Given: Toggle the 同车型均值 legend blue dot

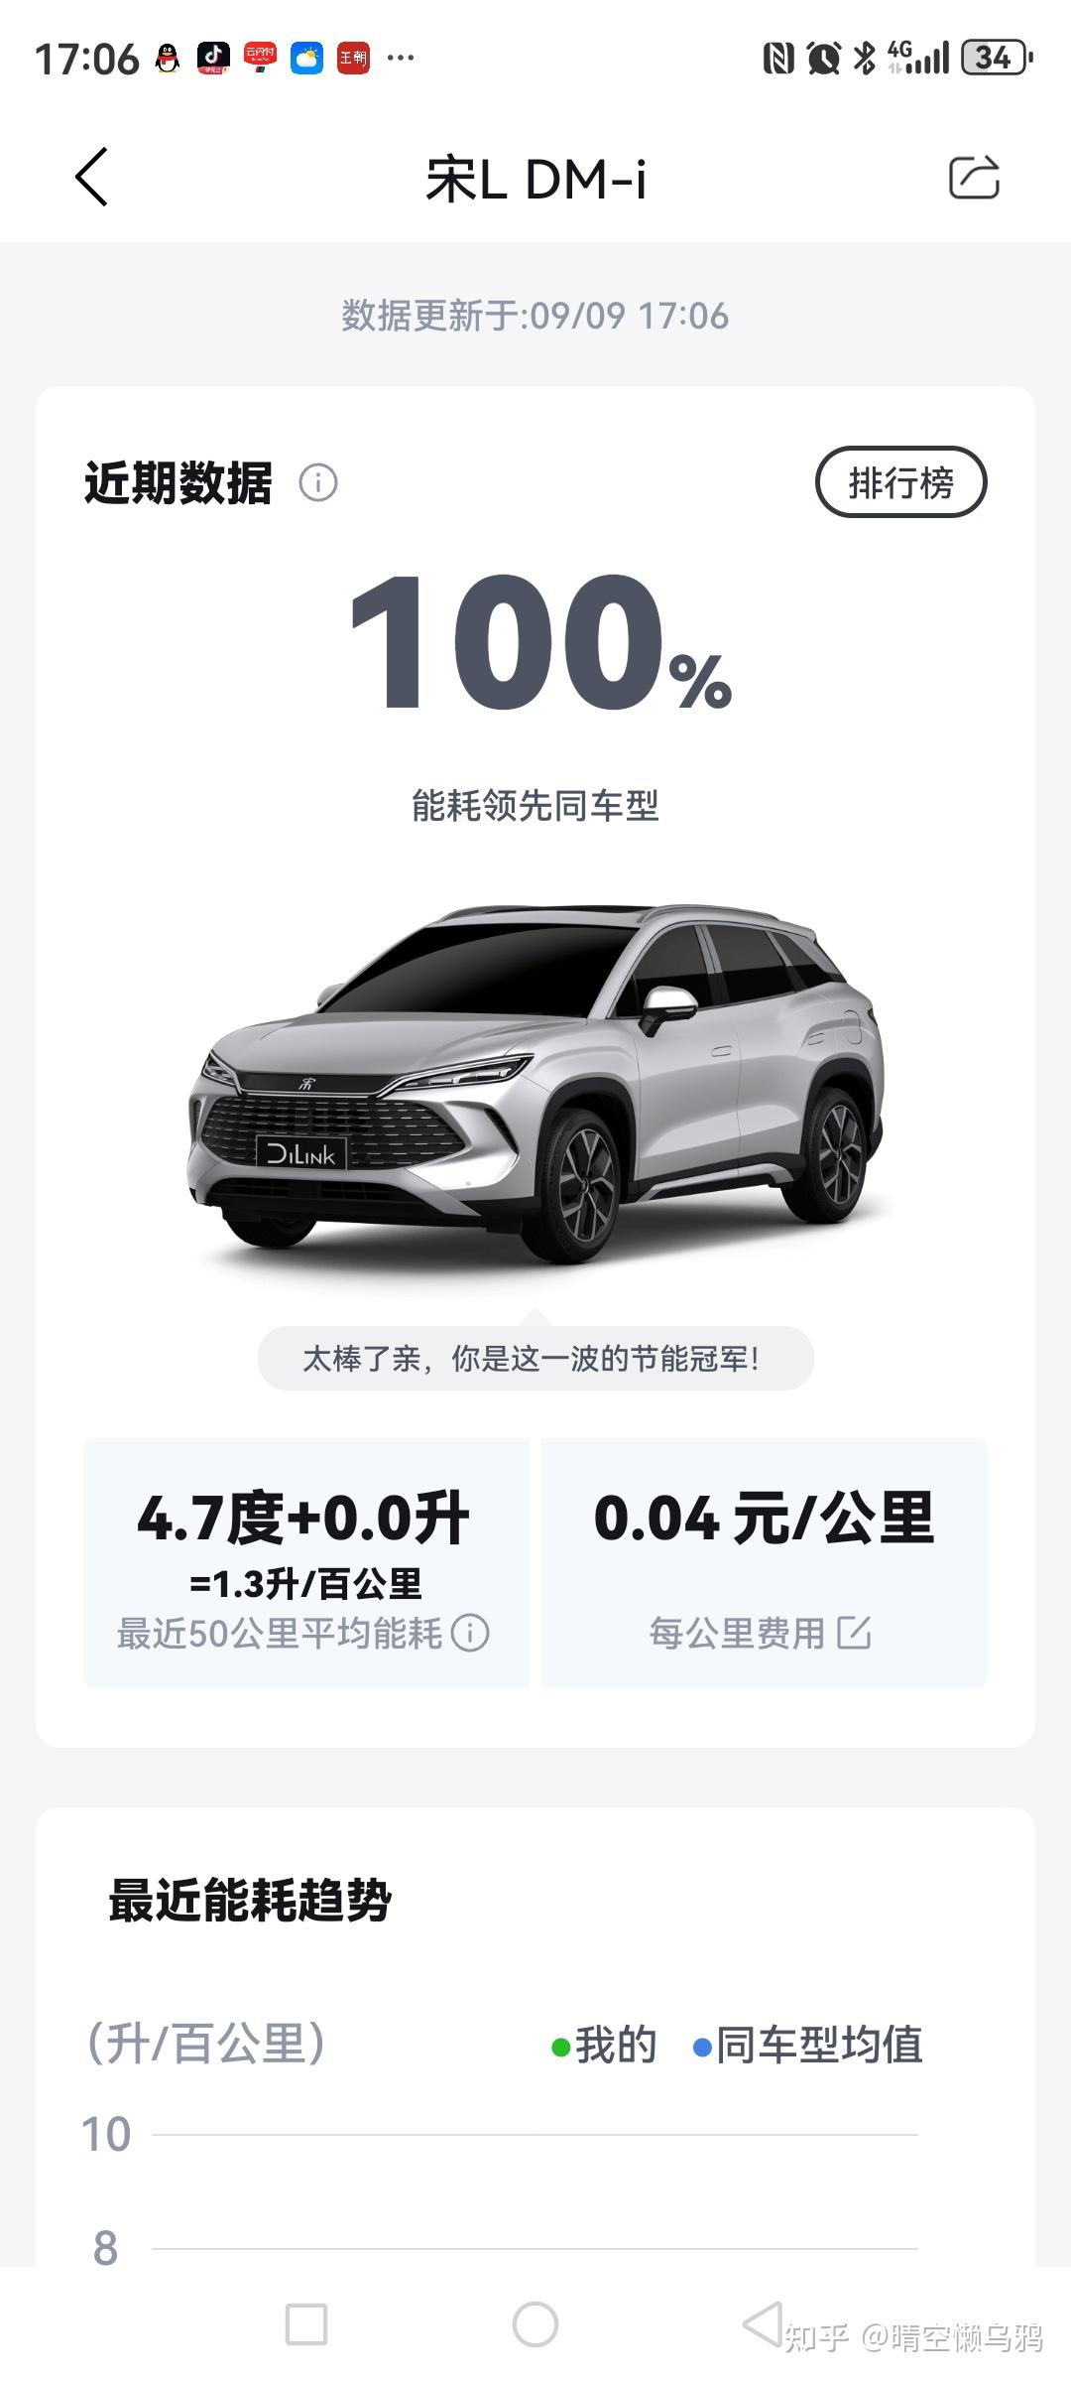Looking at the screenshot, I should click(x=702, y=2047).
